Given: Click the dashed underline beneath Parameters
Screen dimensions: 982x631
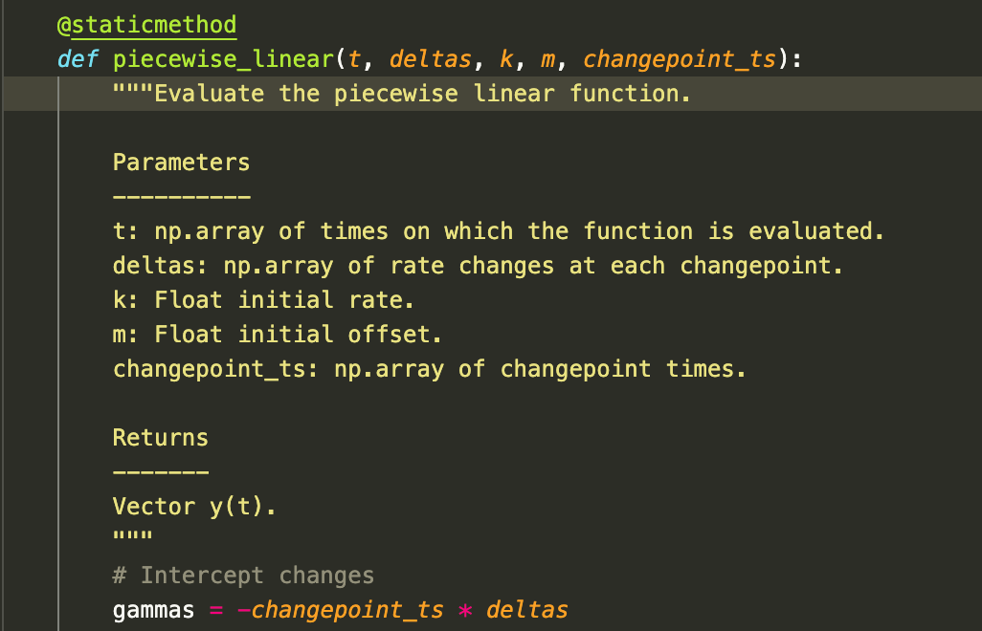Looking at the screenshot, I should (181, 197).
